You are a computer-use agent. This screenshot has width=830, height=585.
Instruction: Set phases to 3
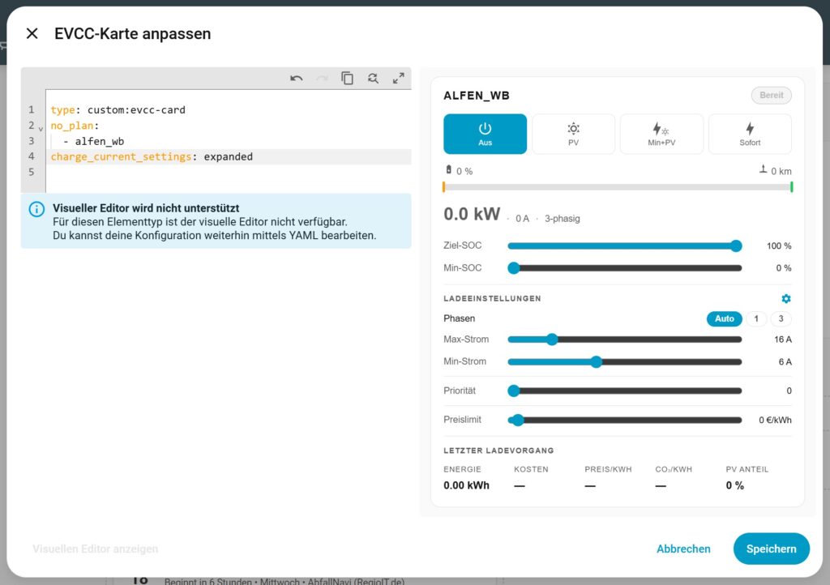[781, 318]
